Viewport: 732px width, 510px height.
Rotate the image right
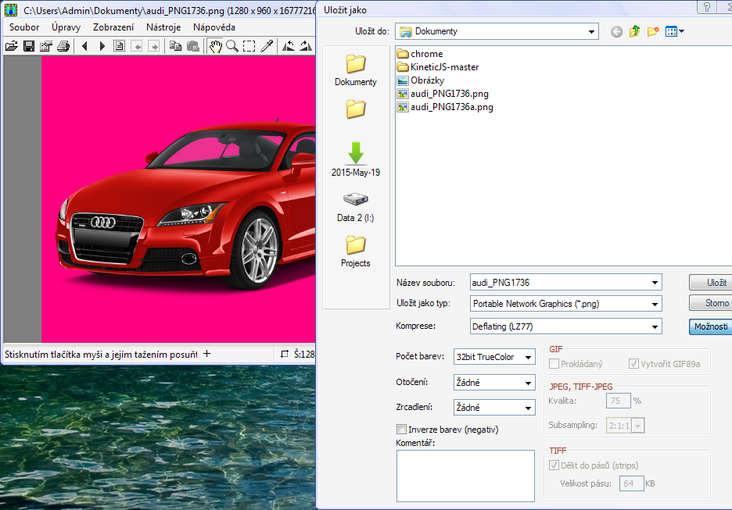point(306,45)
